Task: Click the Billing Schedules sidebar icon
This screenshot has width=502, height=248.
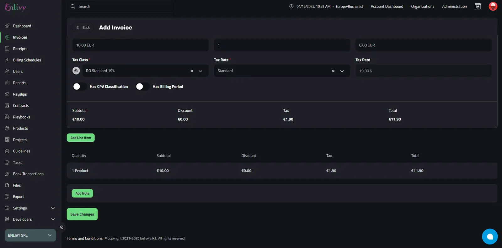Action: click(7, 60)
